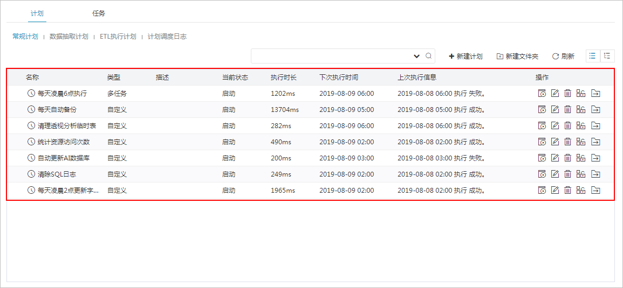Delete the 自动更新AI数据库 plan
Screen dimensions: 623x288
tap(568, 158)
